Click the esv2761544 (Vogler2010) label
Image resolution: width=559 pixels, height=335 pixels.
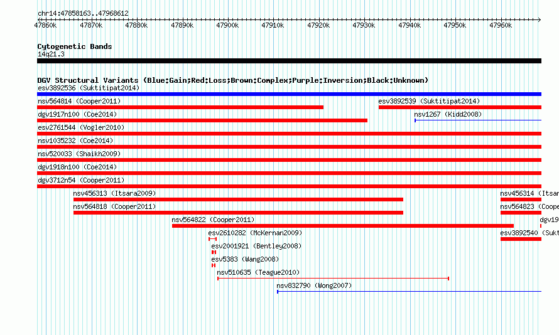click(81, 127)
